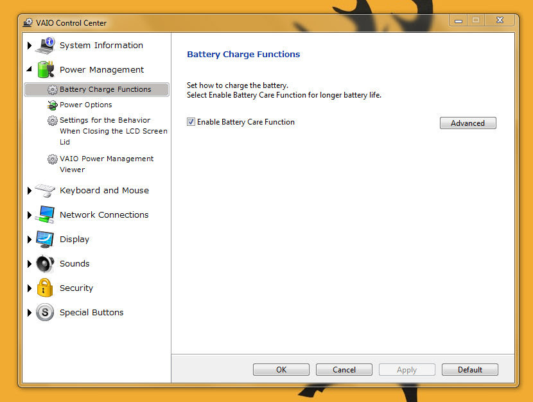The width and height of the screenshot is (533, 402).
Task: Expand the Sounds category arrow
Action: (30, 264)
